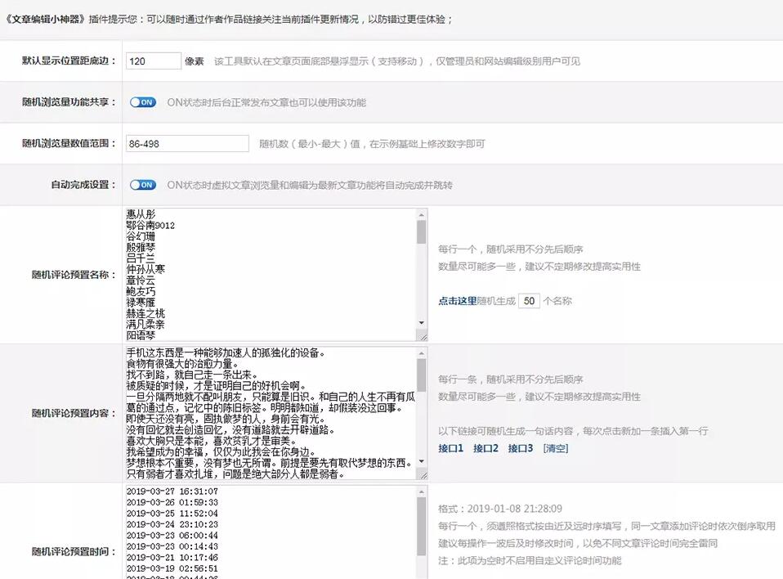This screenshot has height=579, width=783.
Task: Click the time entry 2019-03-23 06:00:44
Action: click(x=172, y=535)
